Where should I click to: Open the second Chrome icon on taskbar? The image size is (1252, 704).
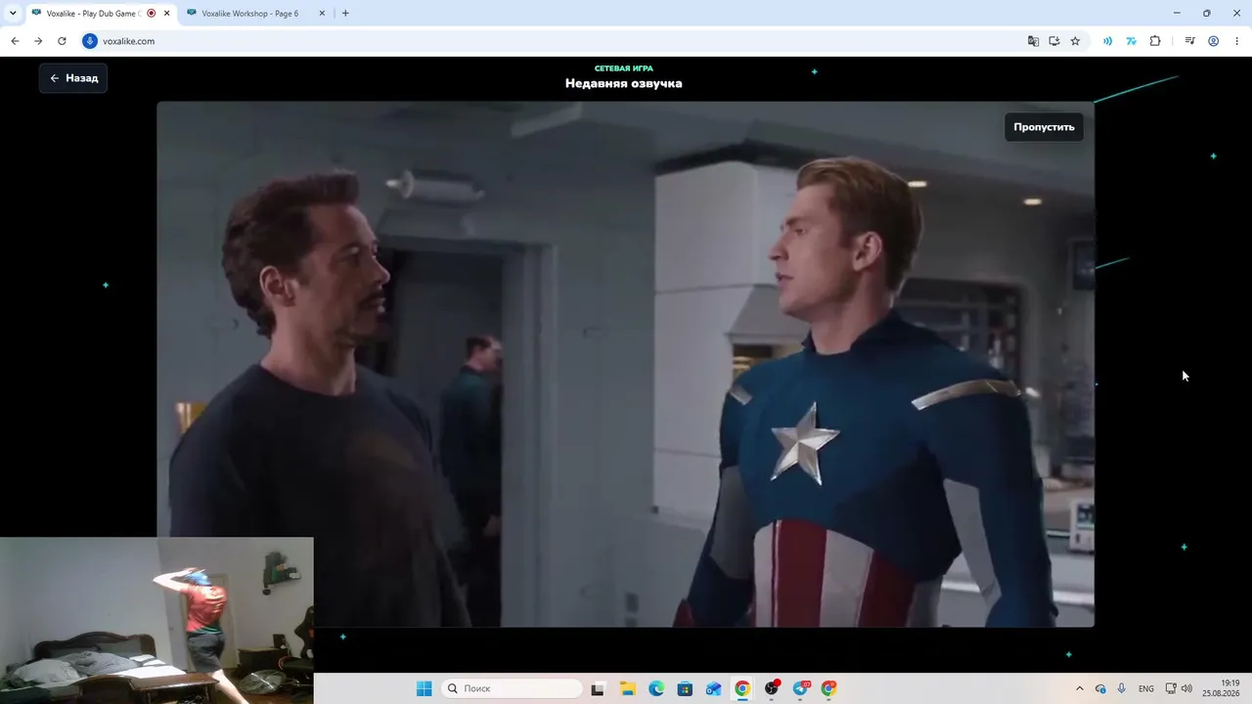[x=829, y=688]
